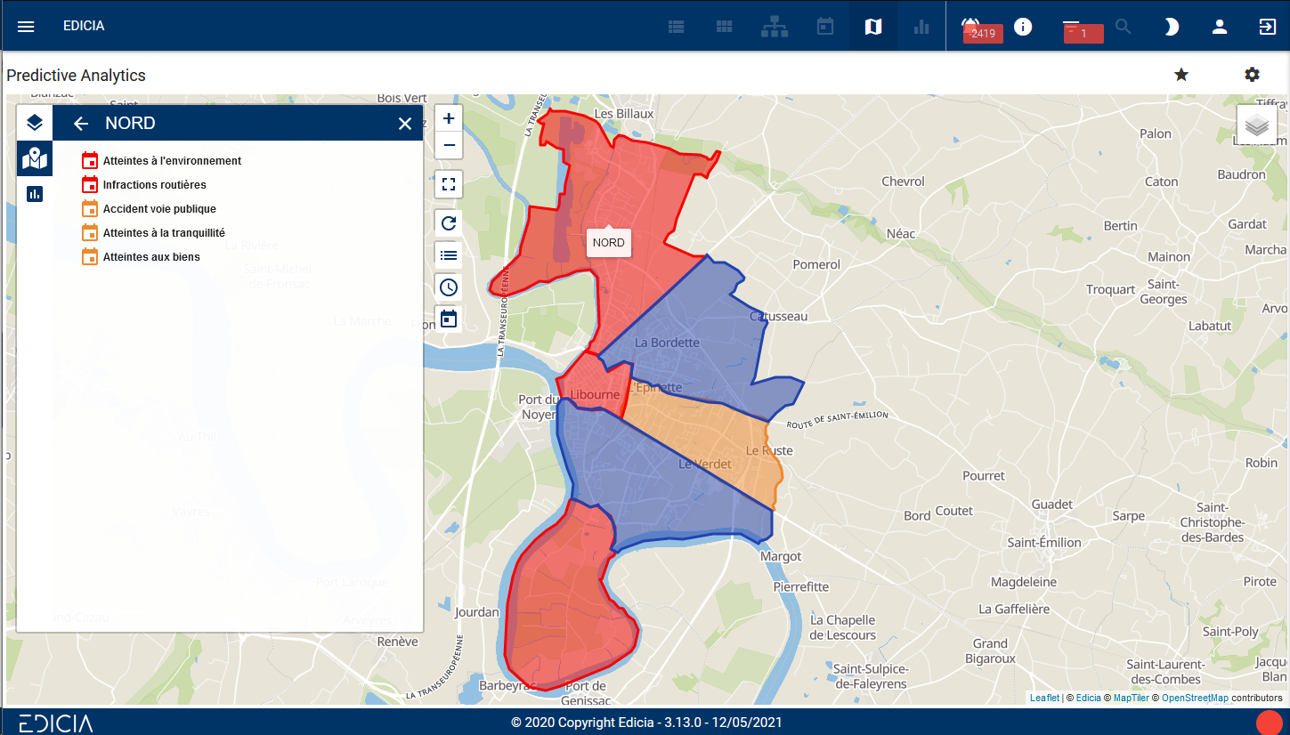Screen dimensions: 1290x735
Task: Refresh the map data
Action: tap(449, 222)
